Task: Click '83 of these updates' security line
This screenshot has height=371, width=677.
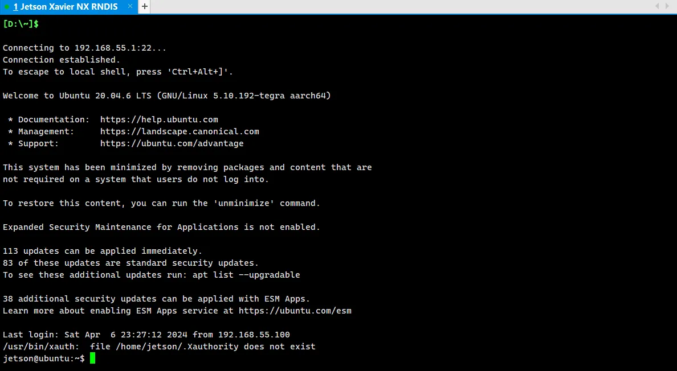Action: pos(130,263)
